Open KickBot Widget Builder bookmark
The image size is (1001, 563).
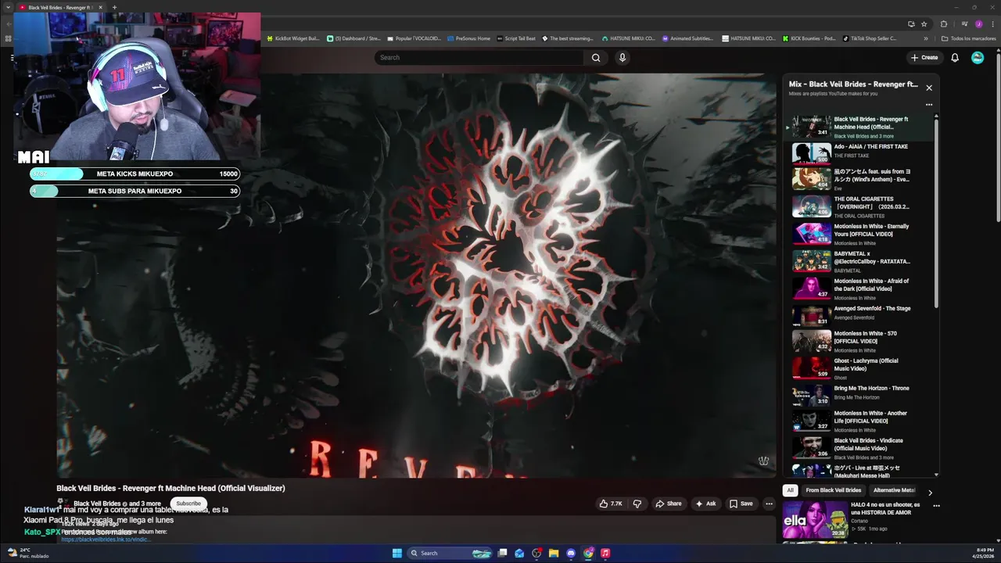coord(294,38)
